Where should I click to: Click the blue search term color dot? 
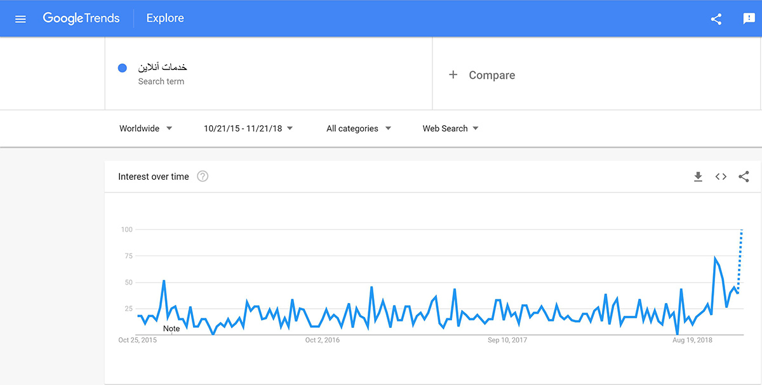point(123,69)
